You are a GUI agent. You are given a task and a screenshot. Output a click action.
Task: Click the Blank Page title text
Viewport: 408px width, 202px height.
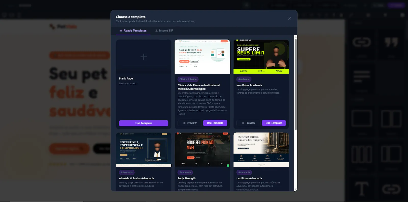[x=126, y=79]
